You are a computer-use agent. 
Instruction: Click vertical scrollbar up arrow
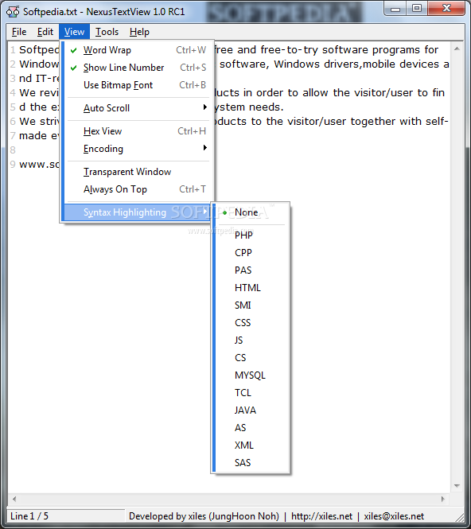(x=457, y=49)
